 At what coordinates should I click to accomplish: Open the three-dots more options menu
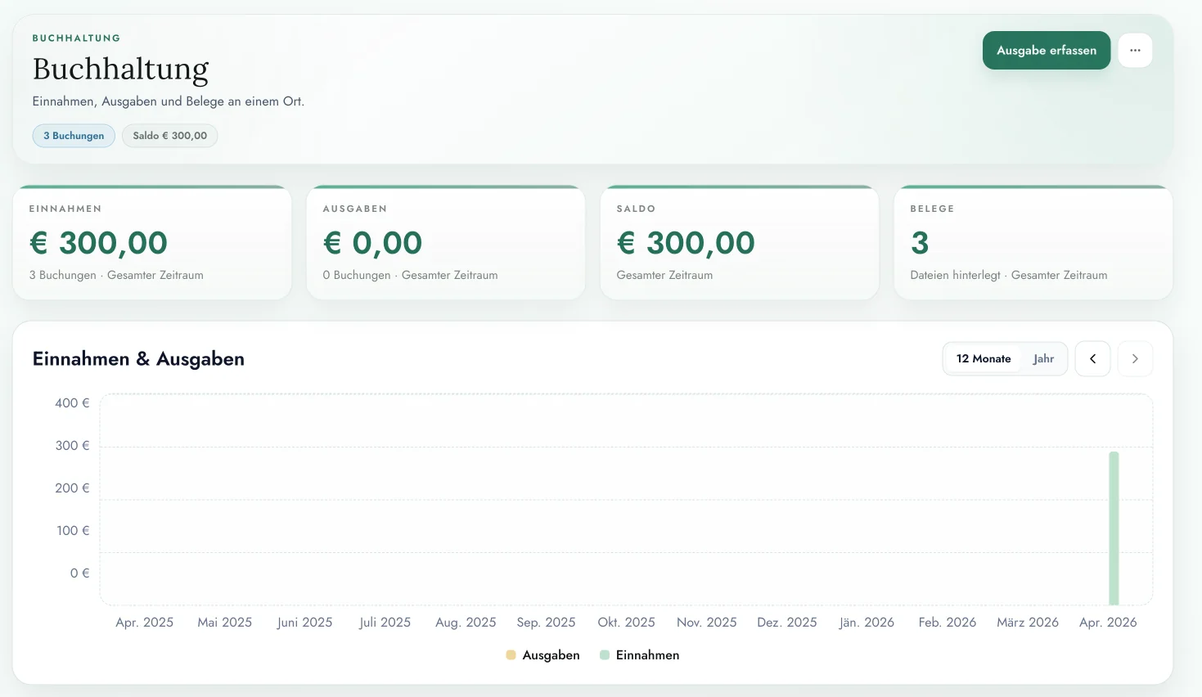point(1135,51)
